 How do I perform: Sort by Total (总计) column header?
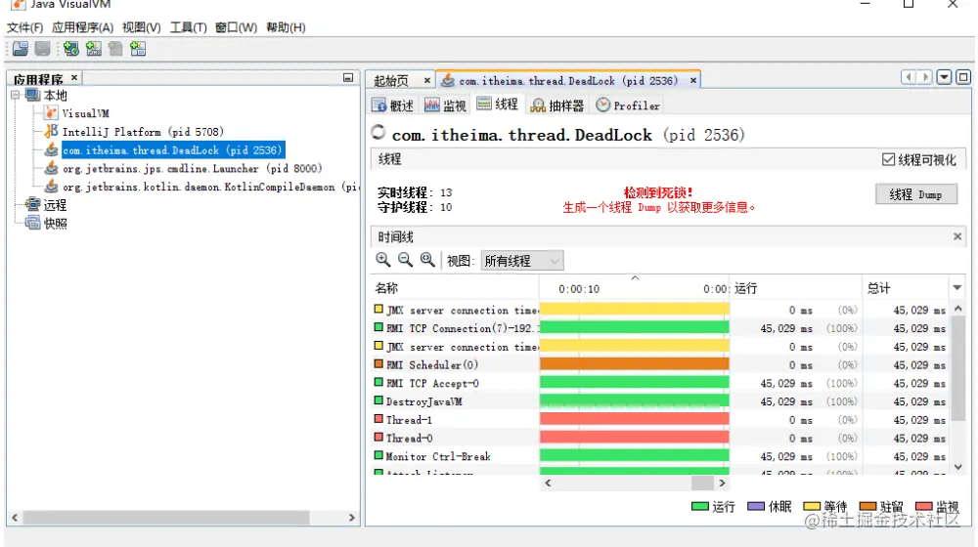(906, 288)
